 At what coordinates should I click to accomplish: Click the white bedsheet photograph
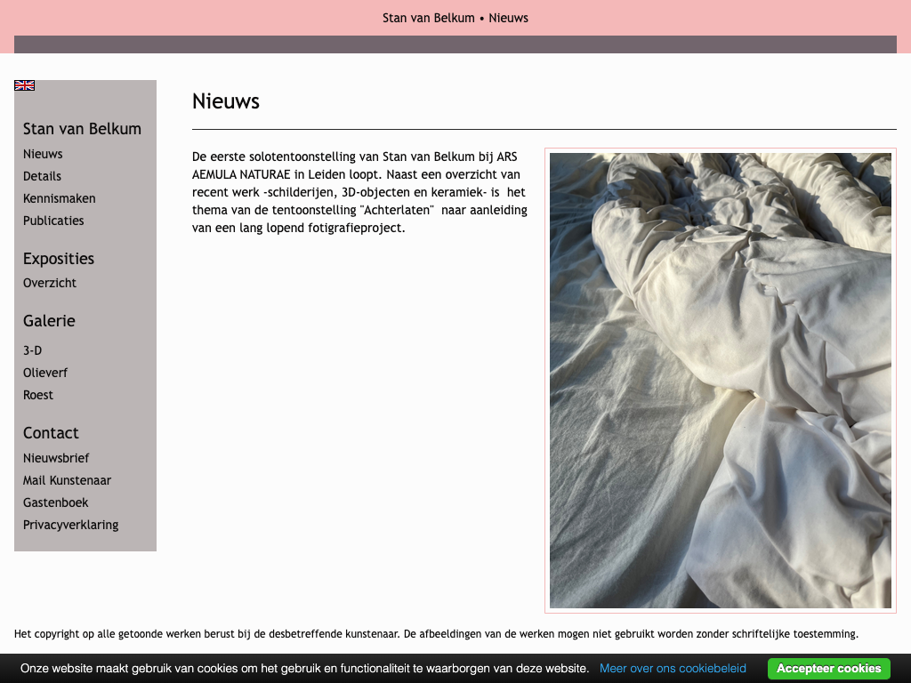[x=720, y=381]
